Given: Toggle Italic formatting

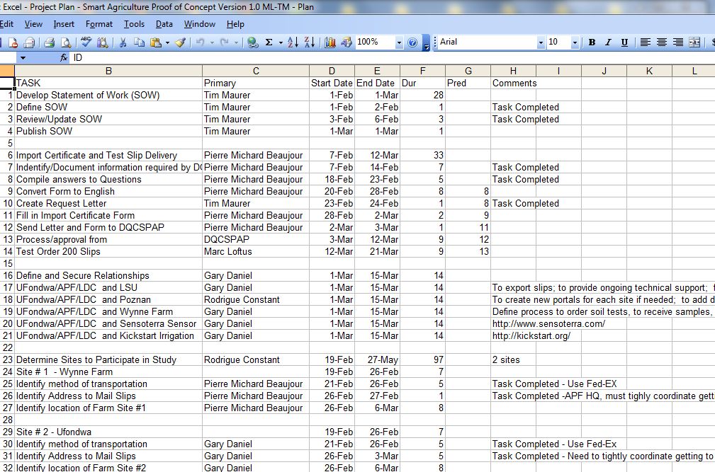Looking at the screenshot, I should 608,42.
